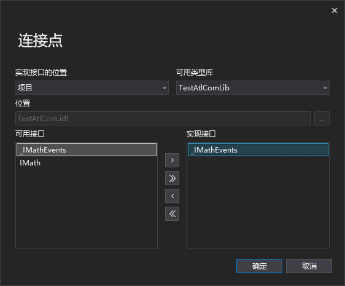Click the 位置 label above the path field
The image size is (345, 286).
pos(23,103)
